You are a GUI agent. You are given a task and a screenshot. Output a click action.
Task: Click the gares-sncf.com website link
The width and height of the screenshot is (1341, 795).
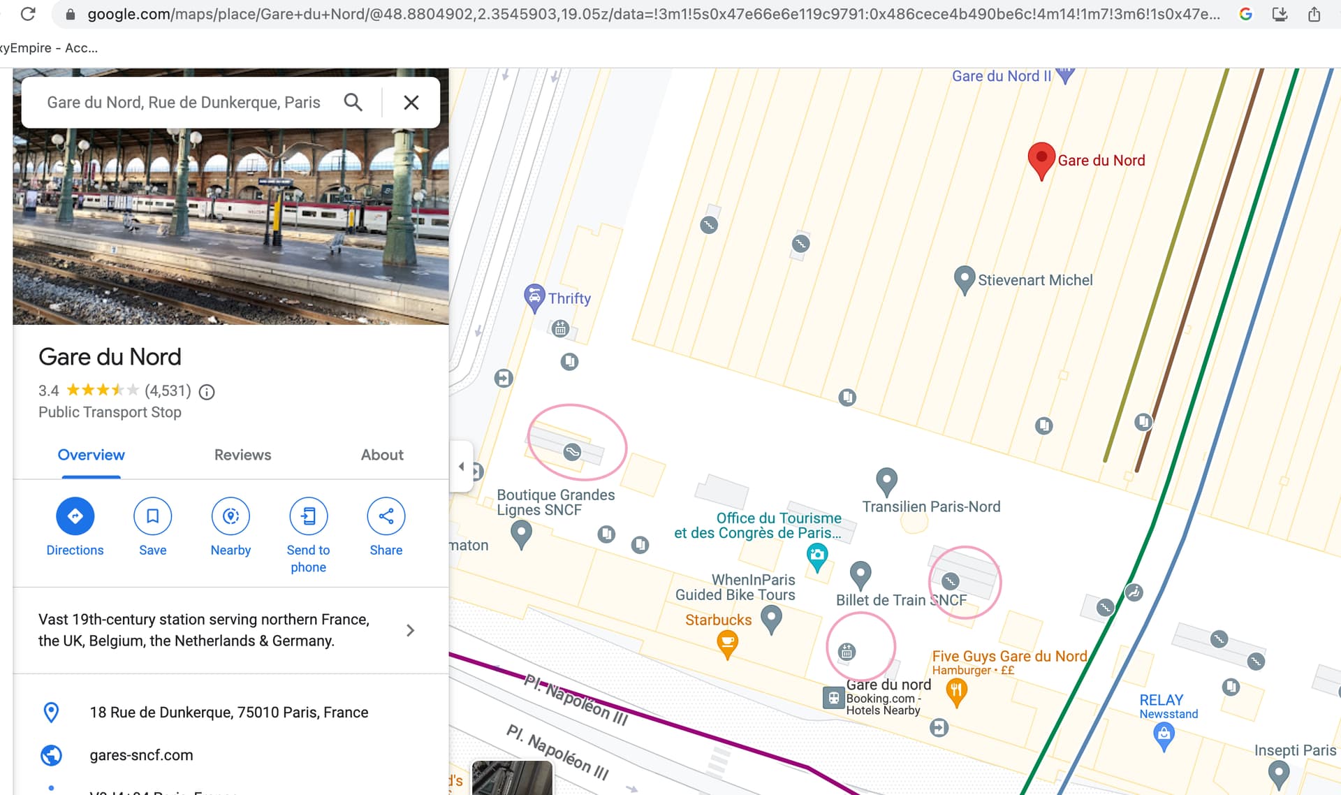point(141,755)
